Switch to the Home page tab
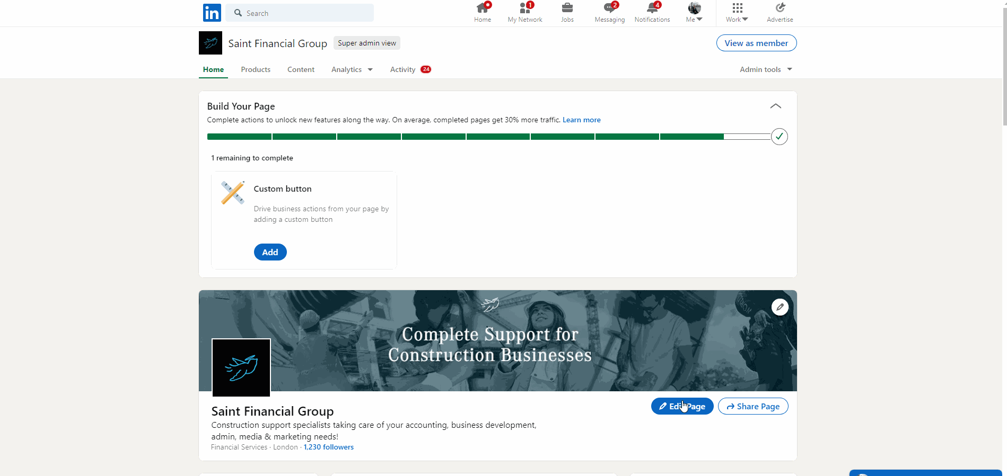Viewport: 1007px width, 476px height. point(213,69)
